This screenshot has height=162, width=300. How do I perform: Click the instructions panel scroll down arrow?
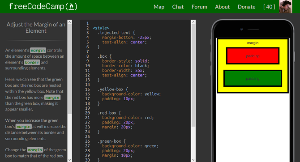point(70,160)
